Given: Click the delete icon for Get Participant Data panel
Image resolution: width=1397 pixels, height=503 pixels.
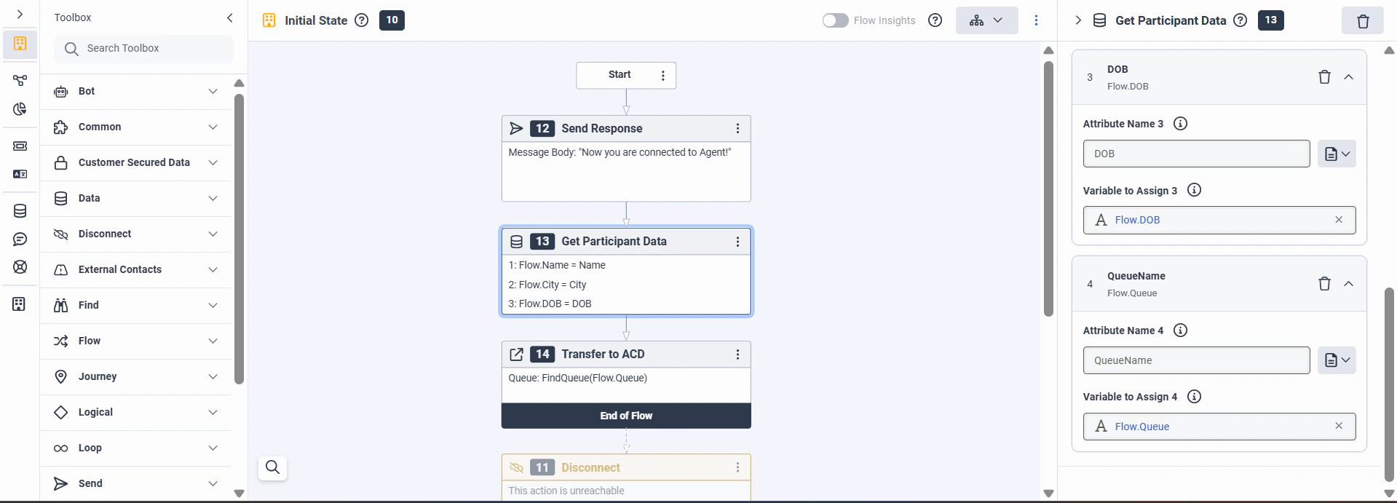Looking at the screenshot, I should pyautogui.click(x=1362, y=20).
